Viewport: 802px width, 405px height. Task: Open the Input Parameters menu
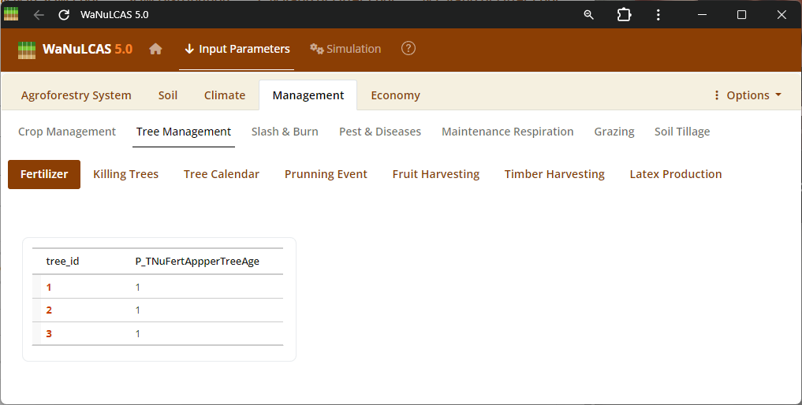click(237, 49)
